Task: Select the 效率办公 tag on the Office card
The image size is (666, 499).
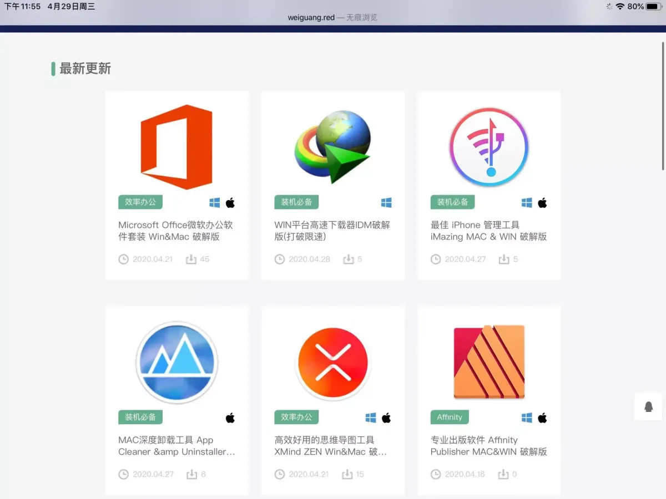Action: [140, 202]
